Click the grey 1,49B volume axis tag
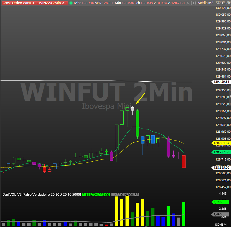 point(220,214)
